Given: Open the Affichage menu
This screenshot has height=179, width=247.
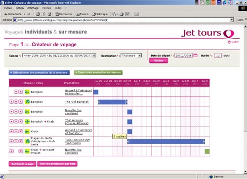Looking at the screenshot, I should (x=33, y=8).
